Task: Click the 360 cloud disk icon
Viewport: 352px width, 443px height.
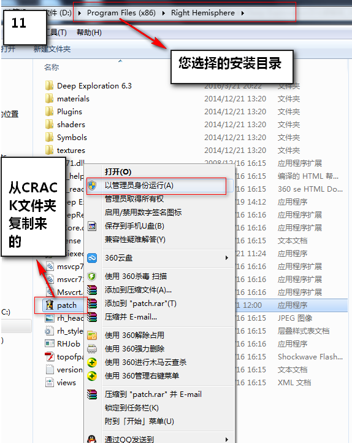Action: pyautogui.click(x=92, y=257)
